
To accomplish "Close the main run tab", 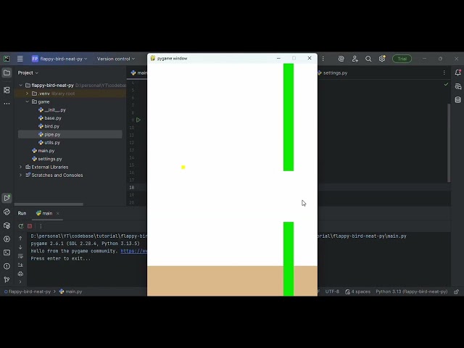I will tap(58, 213).
